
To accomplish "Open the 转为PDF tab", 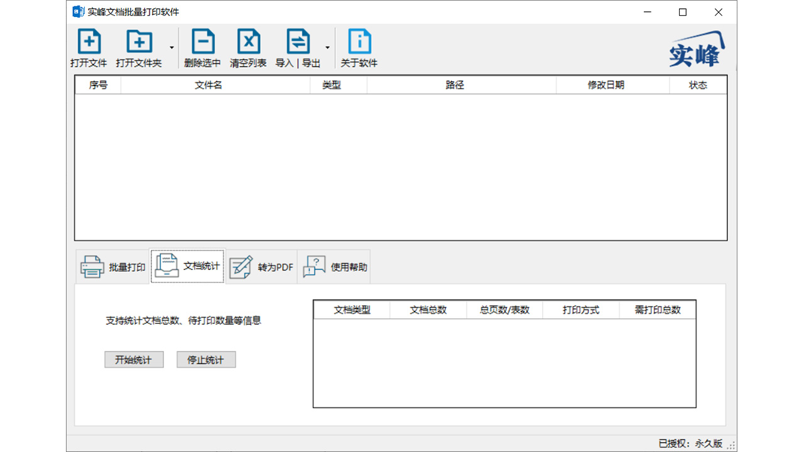I will tap(261, 266).
